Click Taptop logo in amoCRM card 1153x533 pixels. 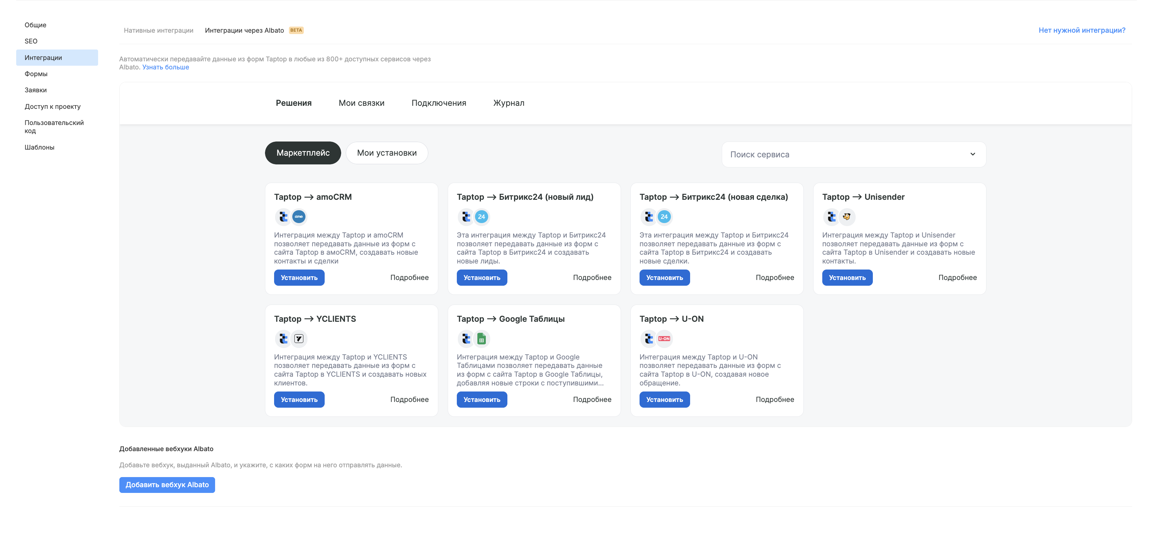283,217
